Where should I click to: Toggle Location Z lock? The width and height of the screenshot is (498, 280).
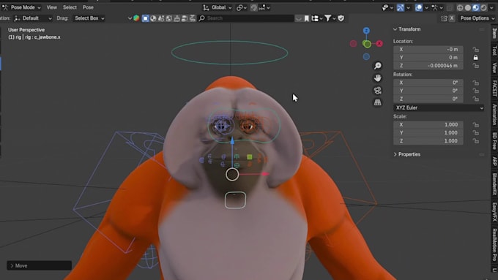point(475,66)
